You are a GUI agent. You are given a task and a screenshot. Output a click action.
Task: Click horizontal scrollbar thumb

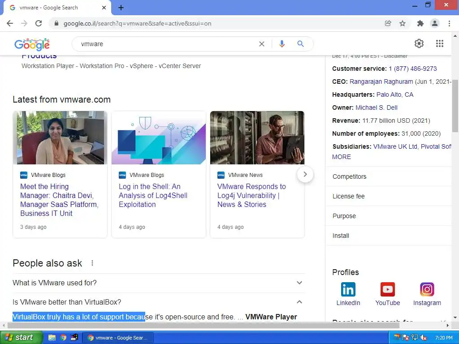204,325
